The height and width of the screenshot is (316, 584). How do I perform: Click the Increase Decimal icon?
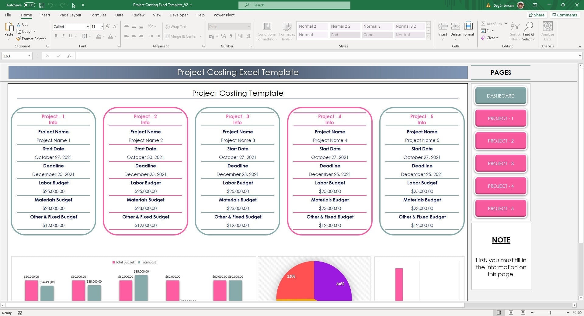240,36
